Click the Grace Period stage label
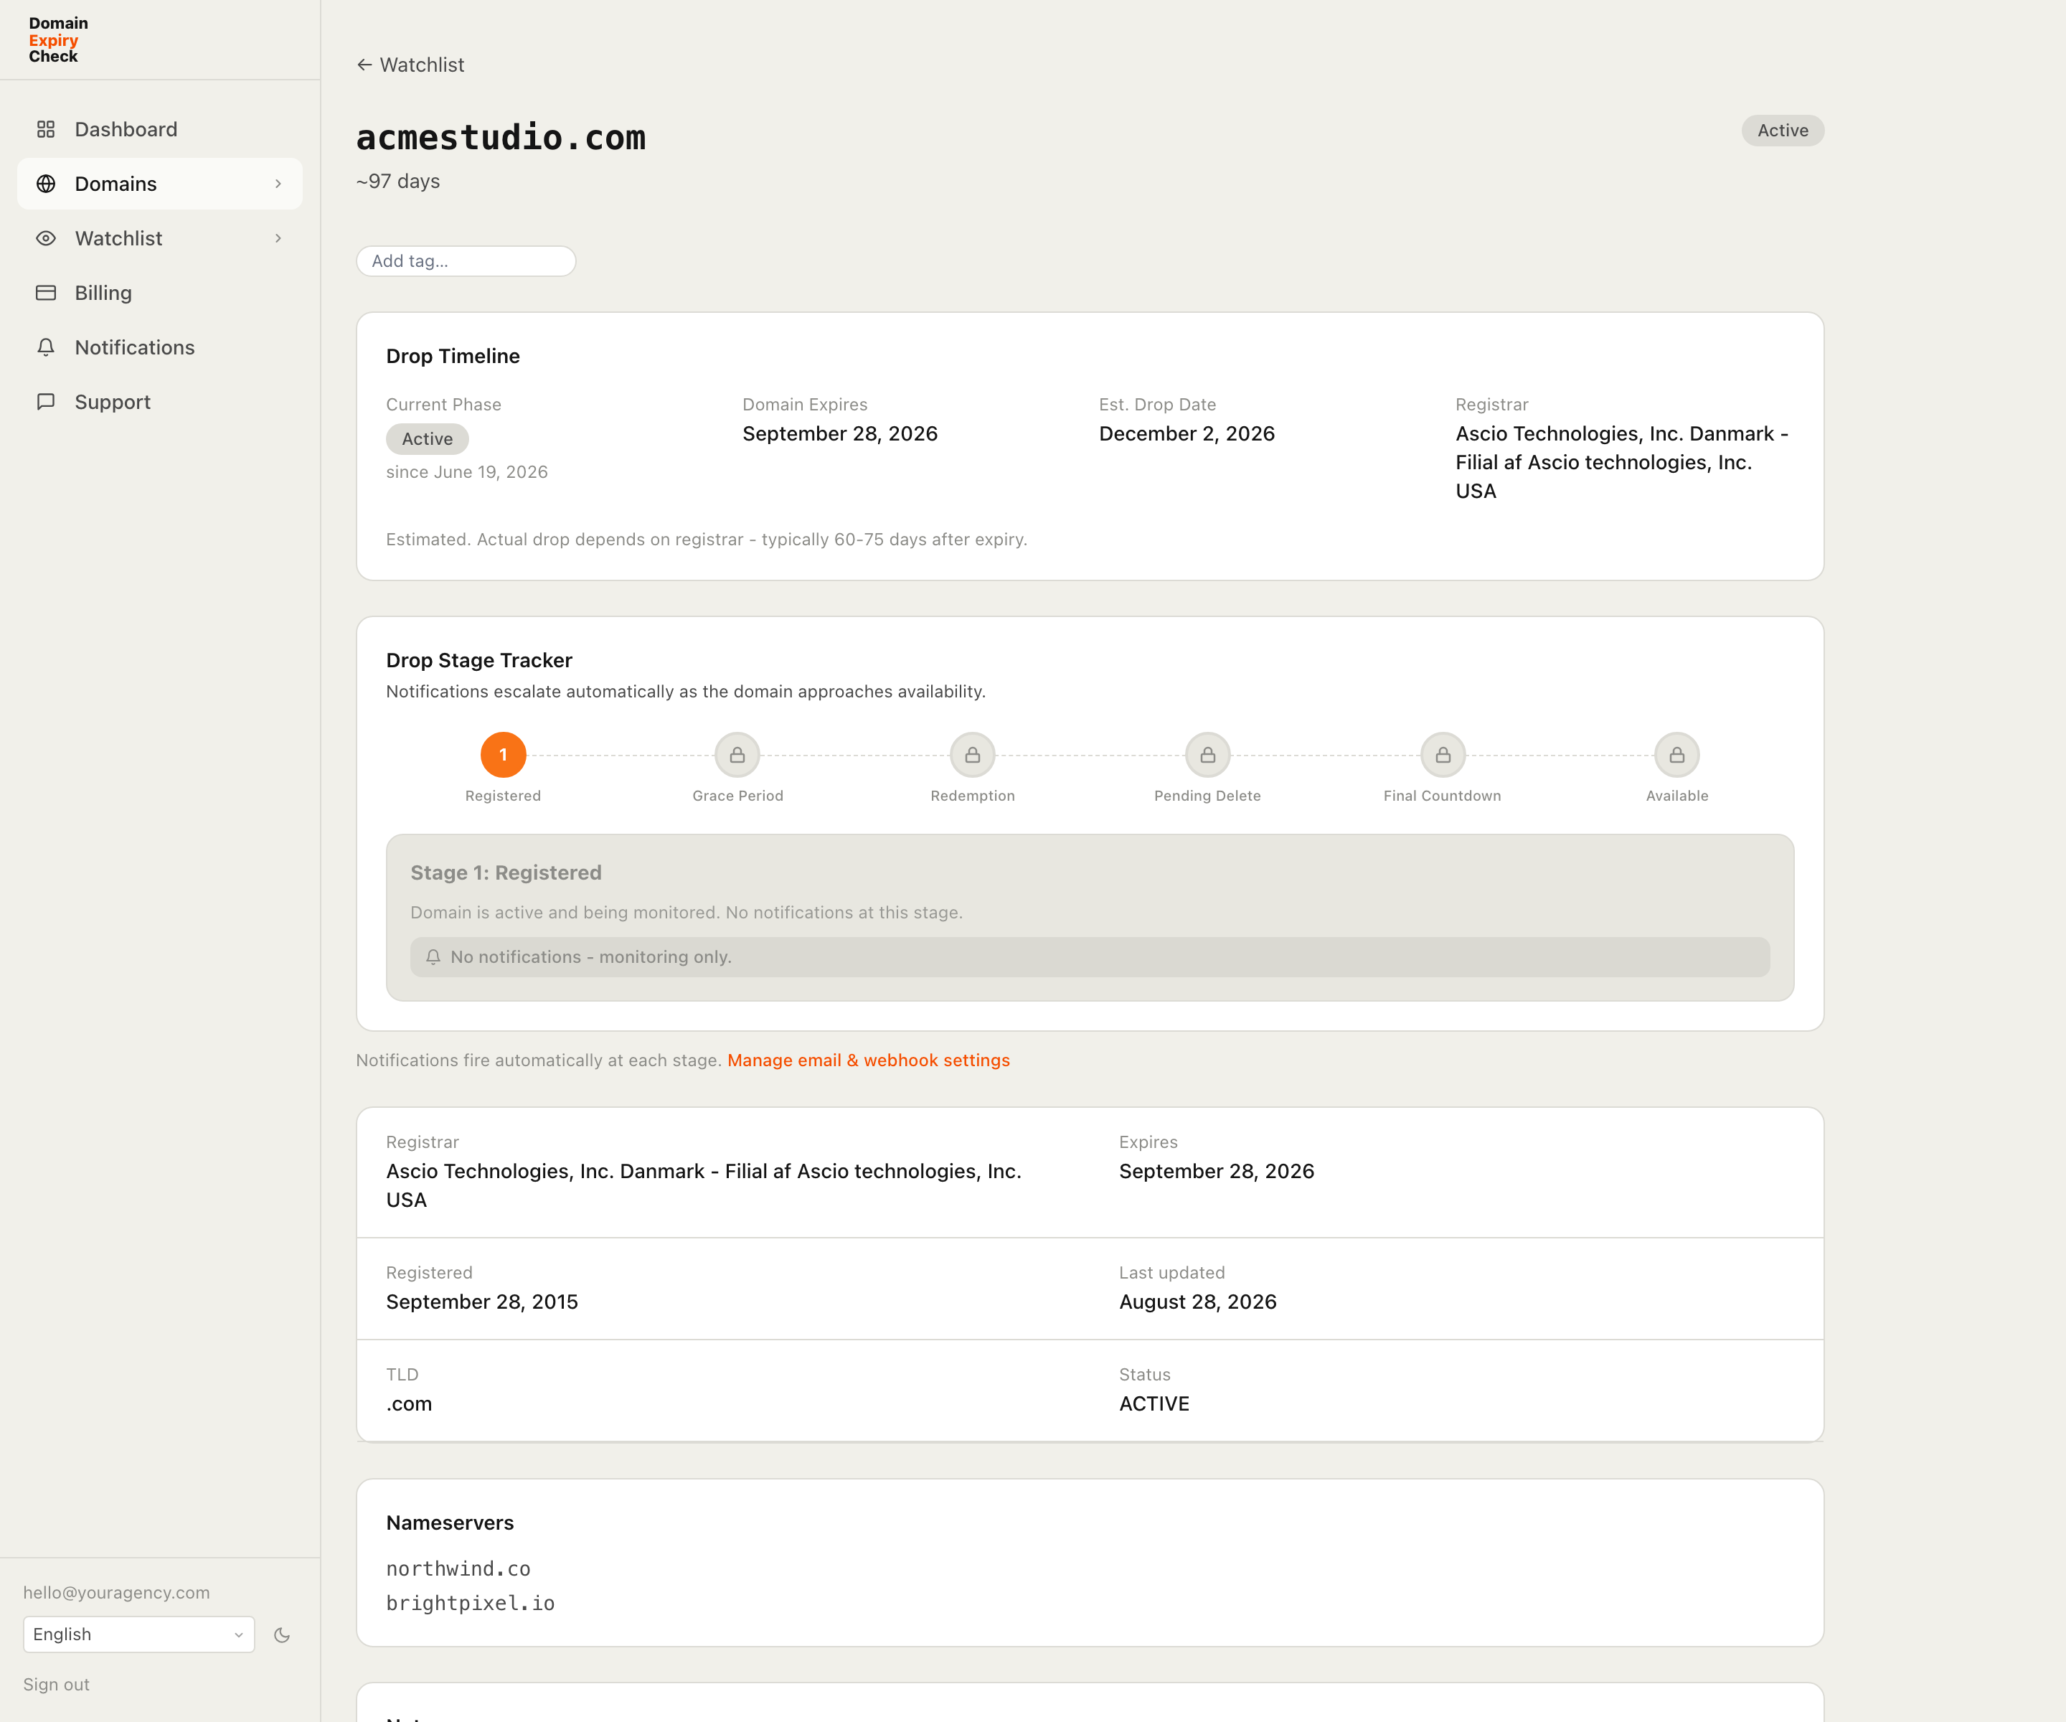The image size is (2066, 1722). 738,795
